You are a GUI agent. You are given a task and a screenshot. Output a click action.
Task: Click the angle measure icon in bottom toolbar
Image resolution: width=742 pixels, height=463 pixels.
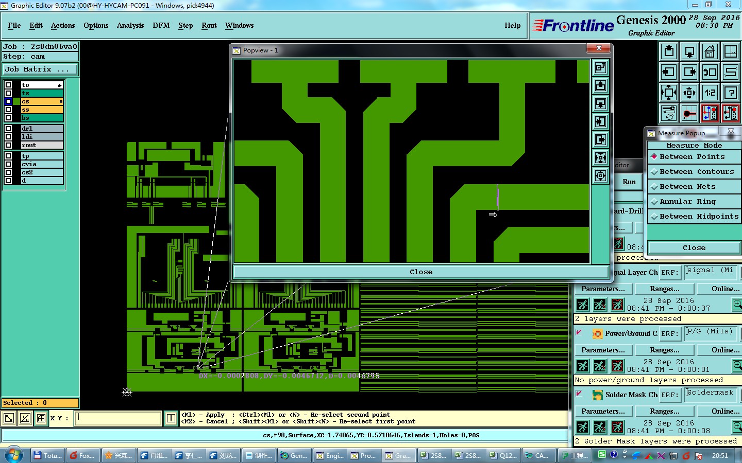point(25,418)
